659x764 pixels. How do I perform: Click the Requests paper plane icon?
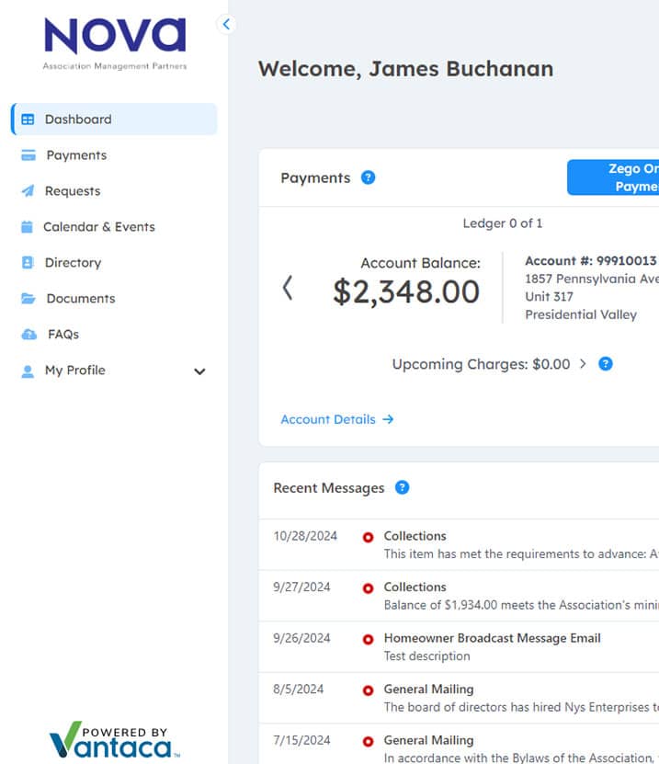28,191
